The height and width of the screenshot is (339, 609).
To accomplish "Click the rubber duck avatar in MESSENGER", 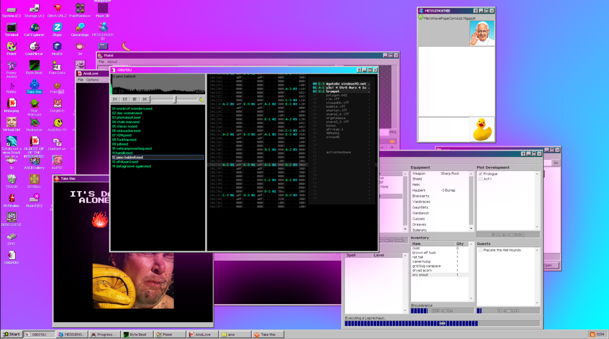I will (x=481, y=129).
